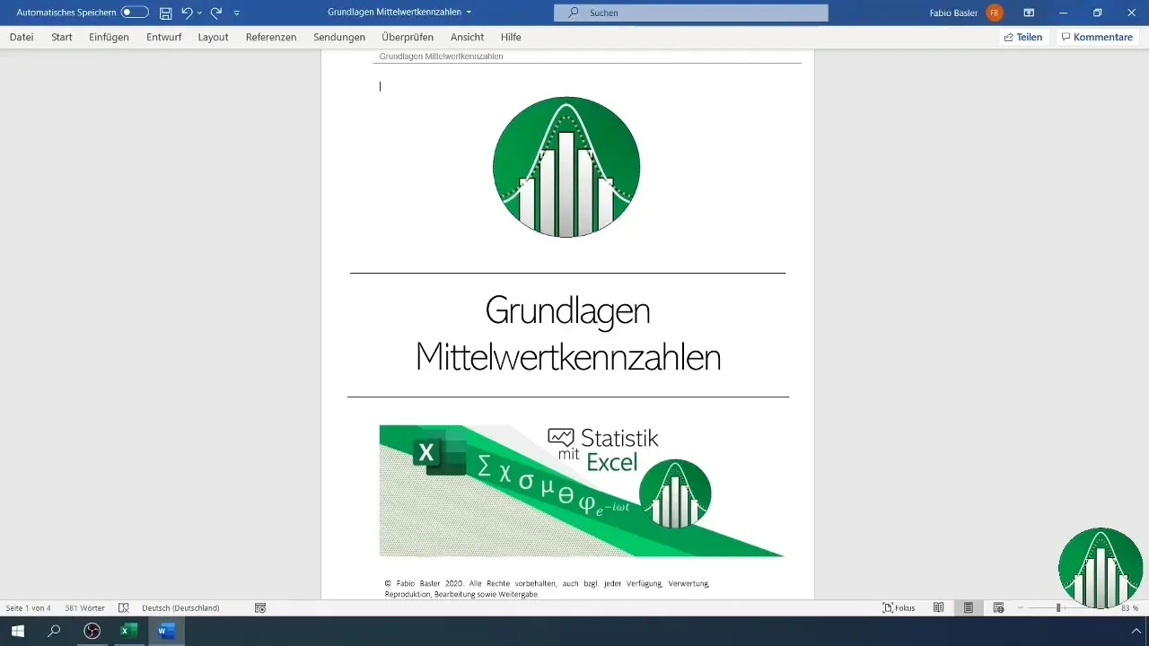This screenshot has width=1149, height=646.
Task: Open OBS Studio from the taskbar
Action: point(92,631)
